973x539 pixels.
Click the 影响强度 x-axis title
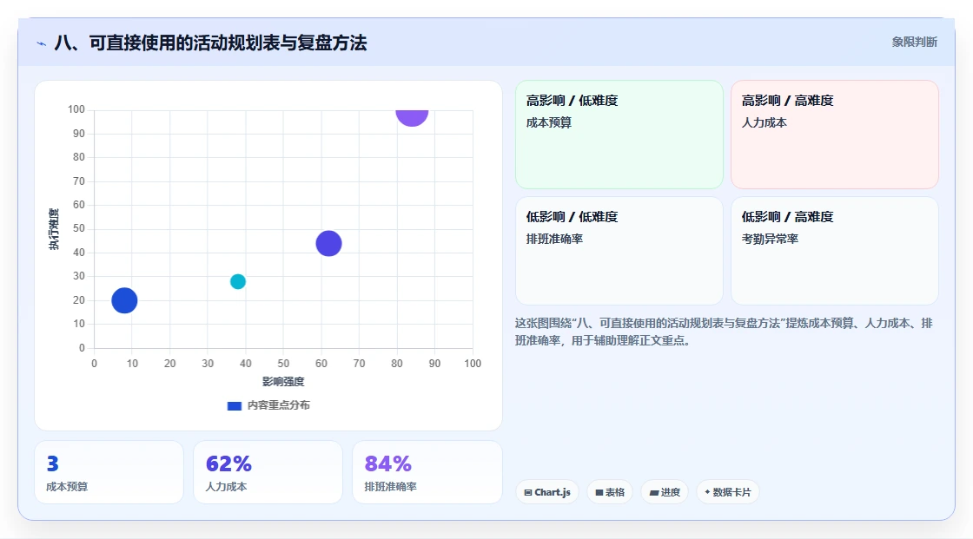click(x=283, y=381)
